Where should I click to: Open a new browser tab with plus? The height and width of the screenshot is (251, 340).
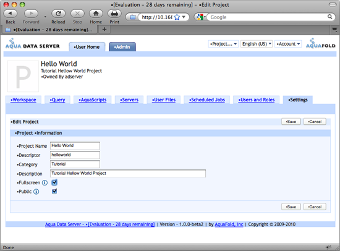(104, 29)
